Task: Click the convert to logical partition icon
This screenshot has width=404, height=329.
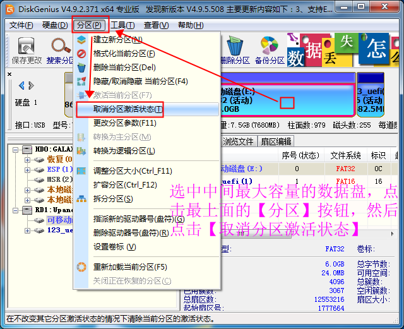Action: 81,151
